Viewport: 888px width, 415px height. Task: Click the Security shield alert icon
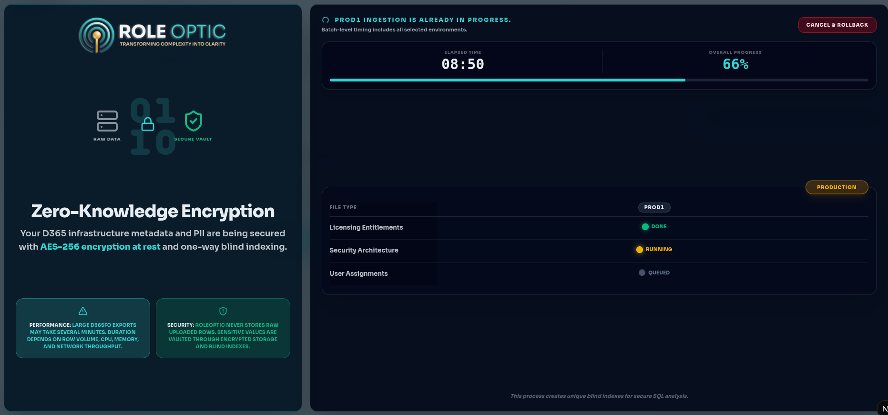pos(223,311)
